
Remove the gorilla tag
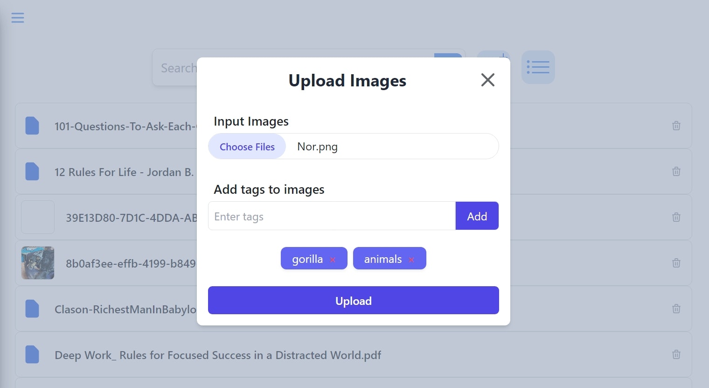(333, 260)
